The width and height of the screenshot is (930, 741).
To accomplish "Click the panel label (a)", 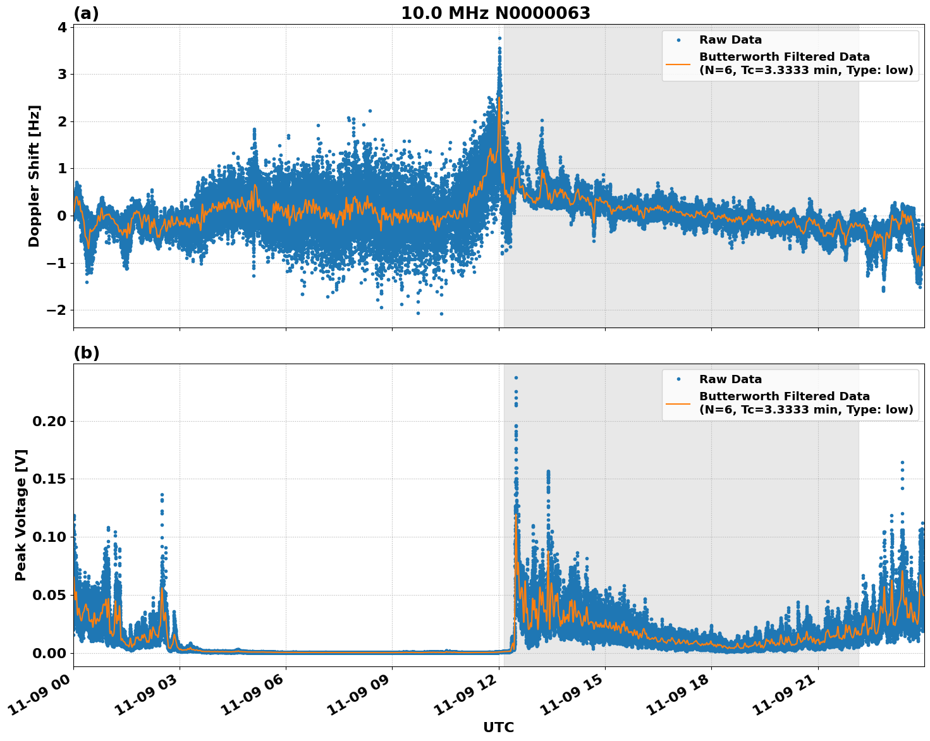I will click(87, 12).
